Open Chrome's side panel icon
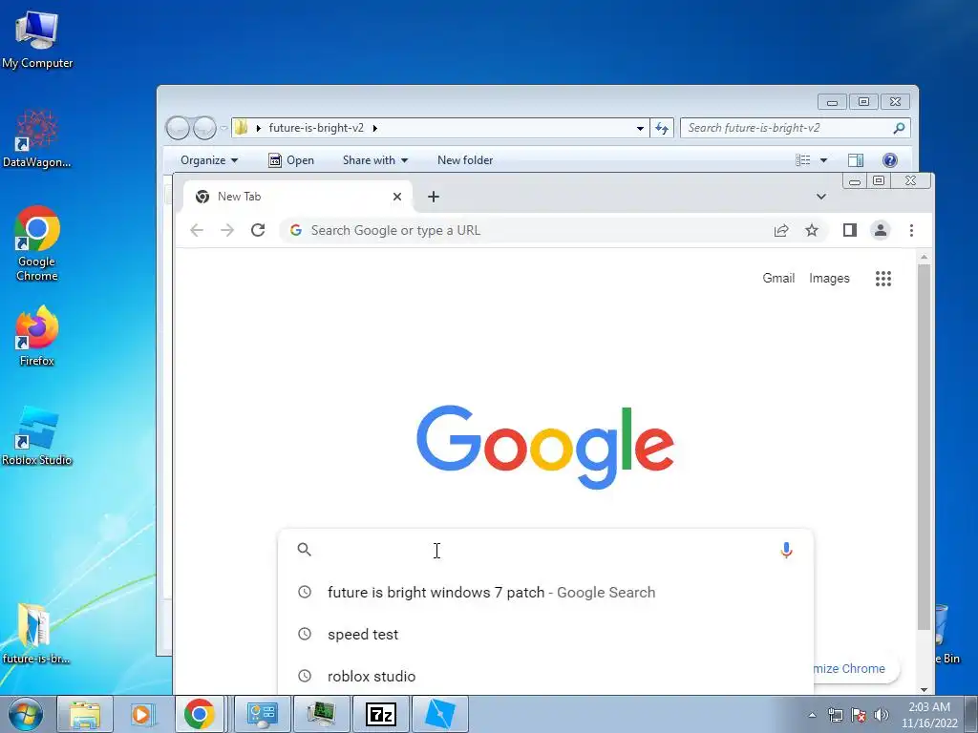The image size is (978, 733). point(849,230)
